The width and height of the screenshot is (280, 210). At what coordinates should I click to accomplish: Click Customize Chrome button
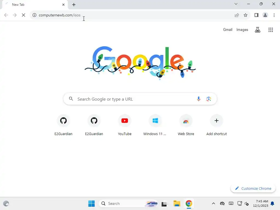coord(253,188)
